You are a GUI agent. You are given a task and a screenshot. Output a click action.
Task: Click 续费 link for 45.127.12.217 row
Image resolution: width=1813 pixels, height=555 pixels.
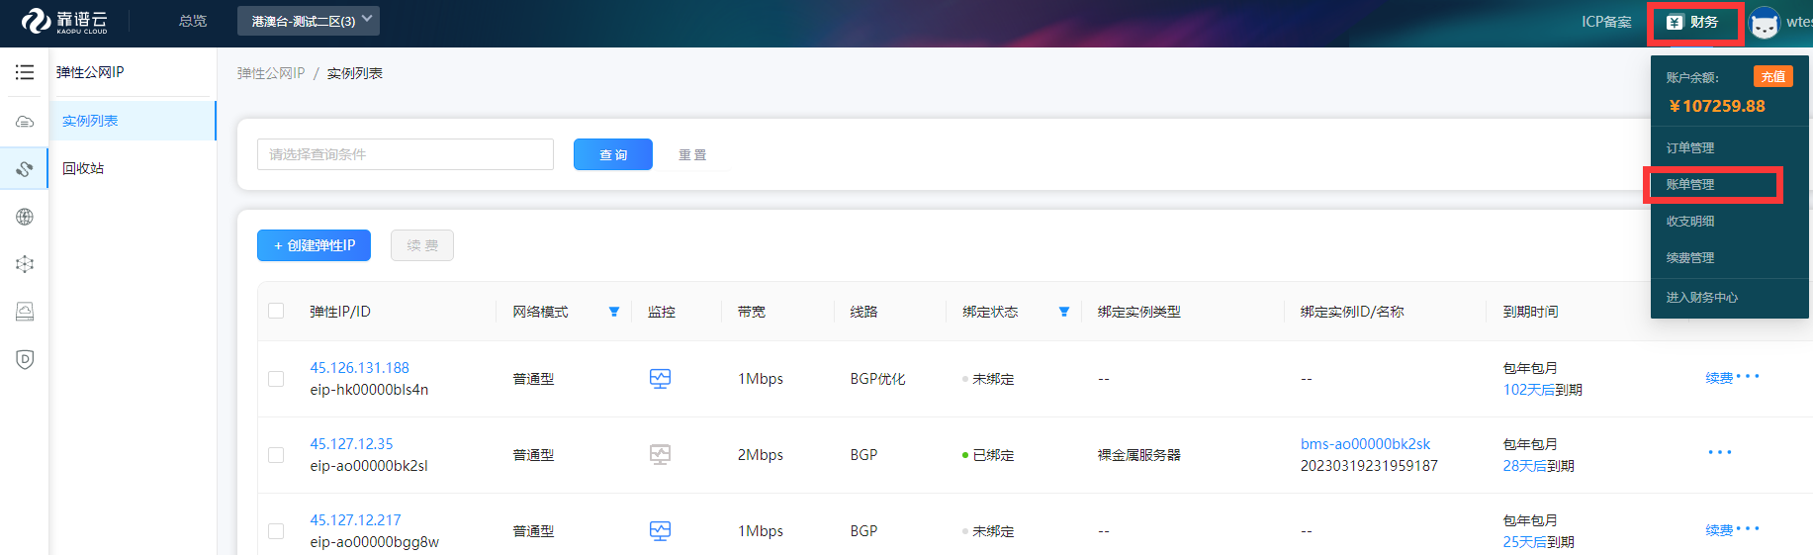[x=1719, y=530]
